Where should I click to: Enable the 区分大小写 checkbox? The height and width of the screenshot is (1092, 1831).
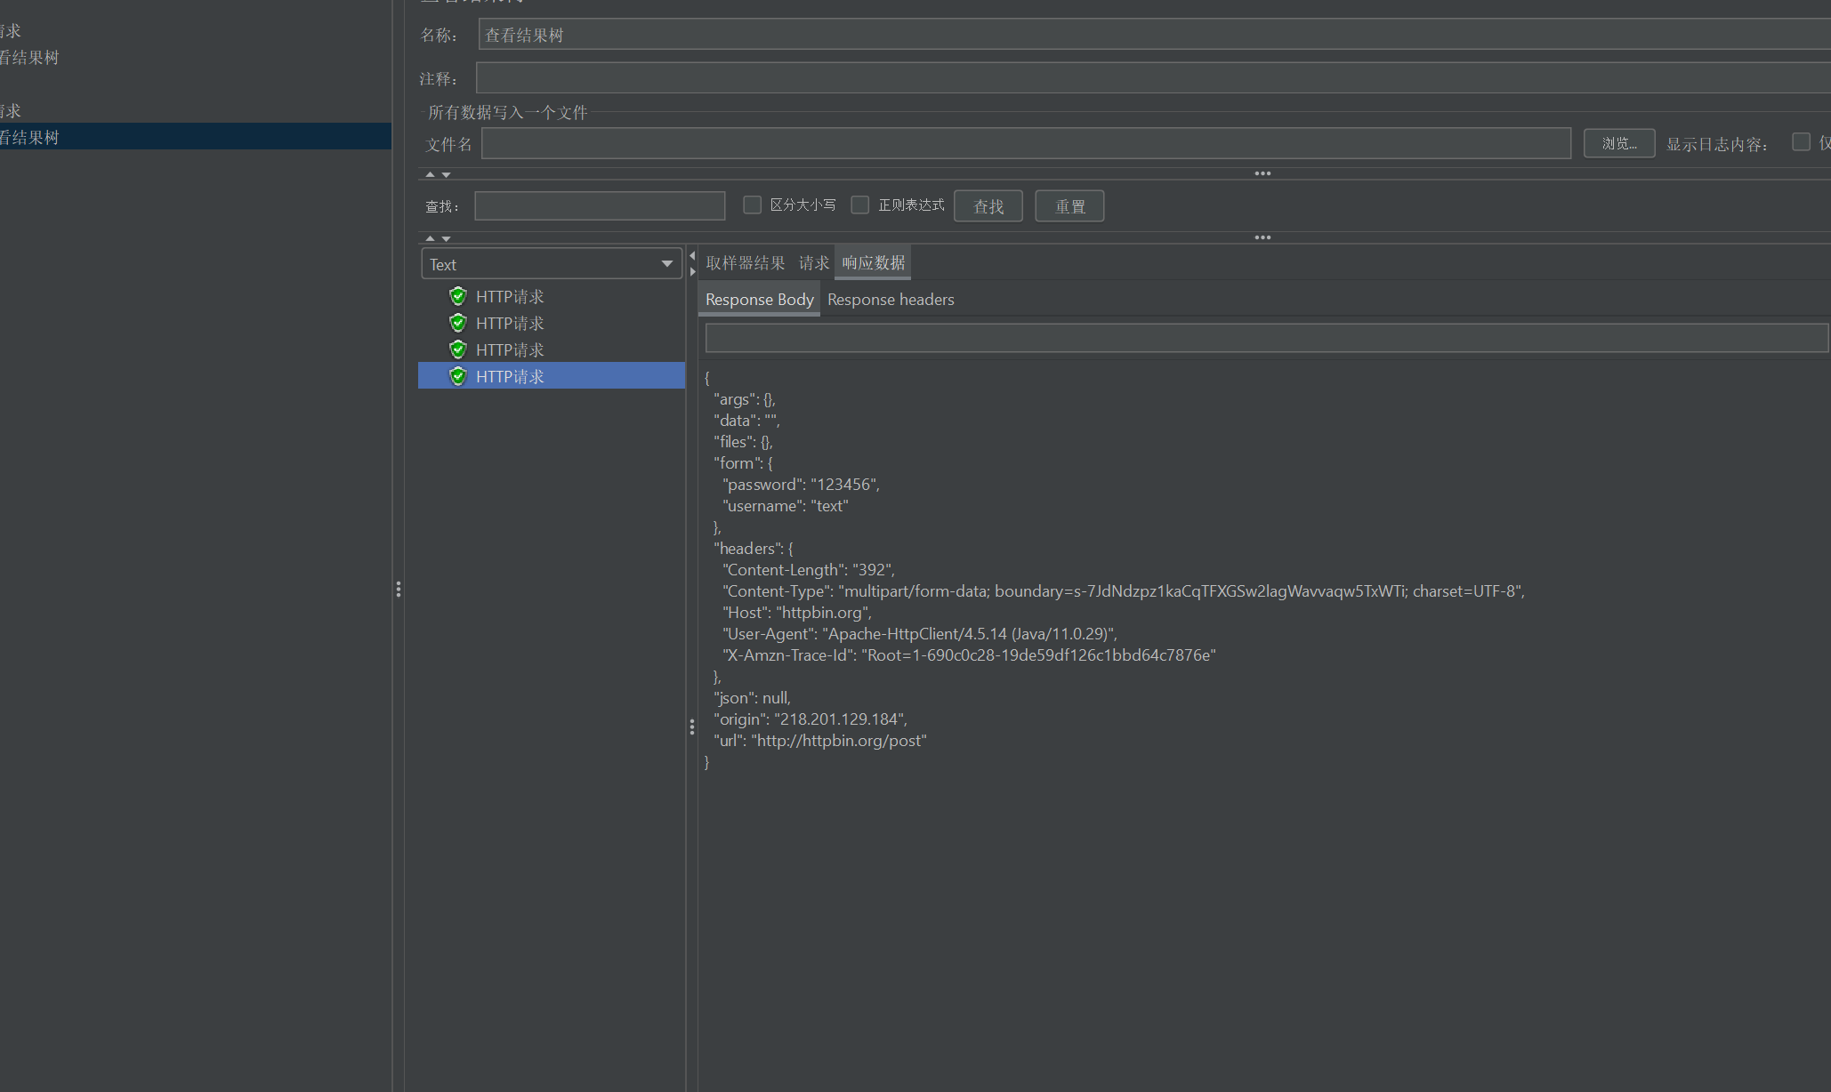pyautogui.click(x=753, y=205)
